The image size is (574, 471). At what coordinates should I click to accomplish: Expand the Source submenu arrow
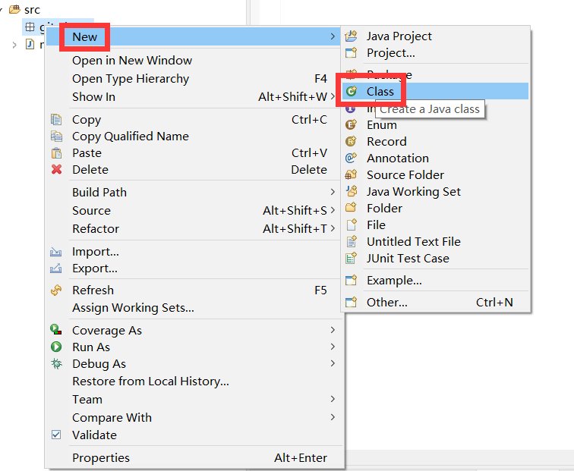pyautogui.click(x=333, y=210)
